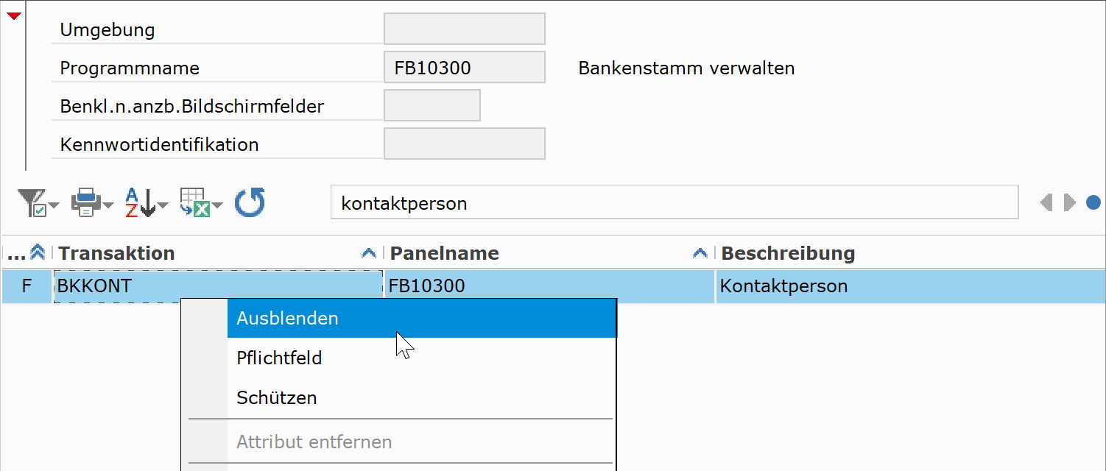Sort by the Panelname column header
Viewport: 1106px width, 471px height.
[x=445, y=253]
